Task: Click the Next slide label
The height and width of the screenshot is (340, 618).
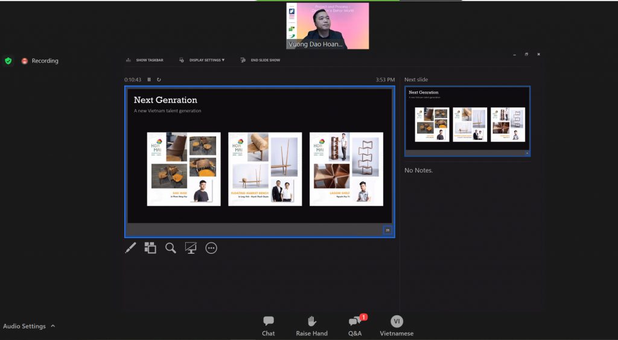Action: coord(416,80)
